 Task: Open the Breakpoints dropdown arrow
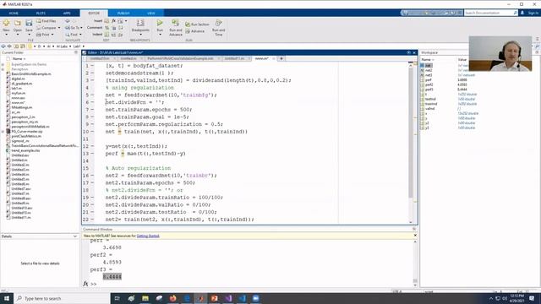tap(140, 35)
